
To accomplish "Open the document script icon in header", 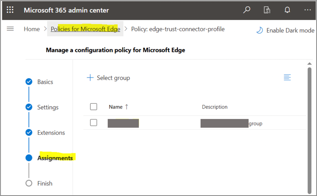I will click(x=267, y=10).
